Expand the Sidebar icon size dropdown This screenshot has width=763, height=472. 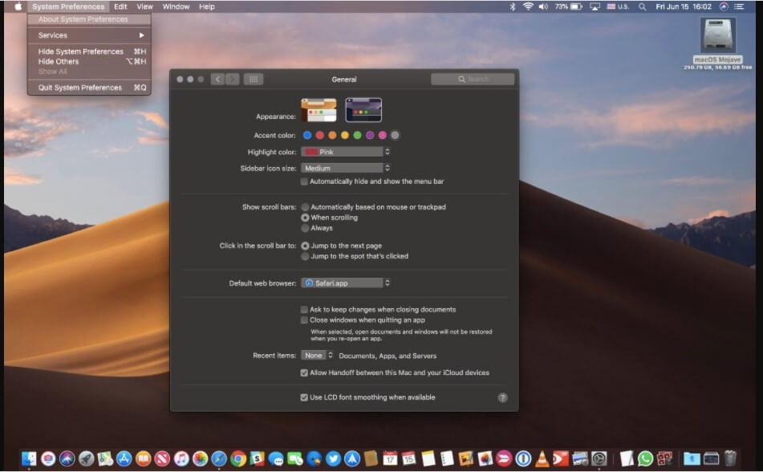pos(346,169)
